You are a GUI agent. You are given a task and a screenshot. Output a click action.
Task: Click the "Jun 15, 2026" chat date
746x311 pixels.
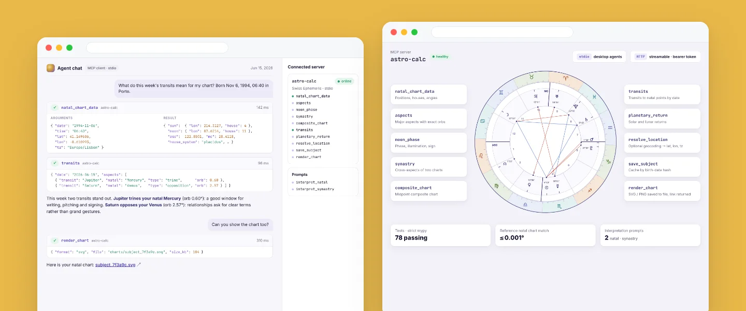click(262, 68)
